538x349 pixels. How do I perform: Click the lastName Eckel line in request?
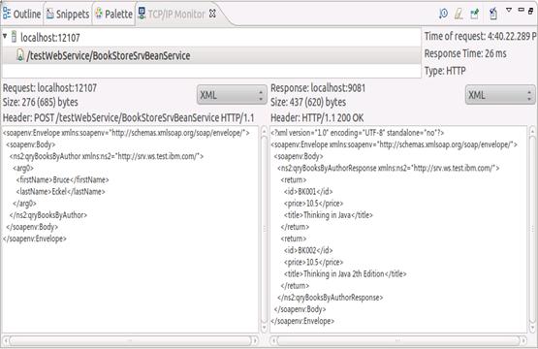60,192
